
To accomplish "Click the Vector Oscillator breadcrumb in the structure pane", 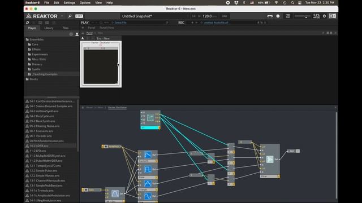I will click(x=117, y=108).
